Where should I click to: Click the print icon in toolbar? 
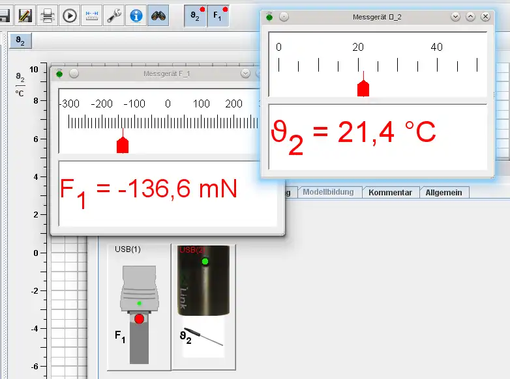tap(48, 15)
